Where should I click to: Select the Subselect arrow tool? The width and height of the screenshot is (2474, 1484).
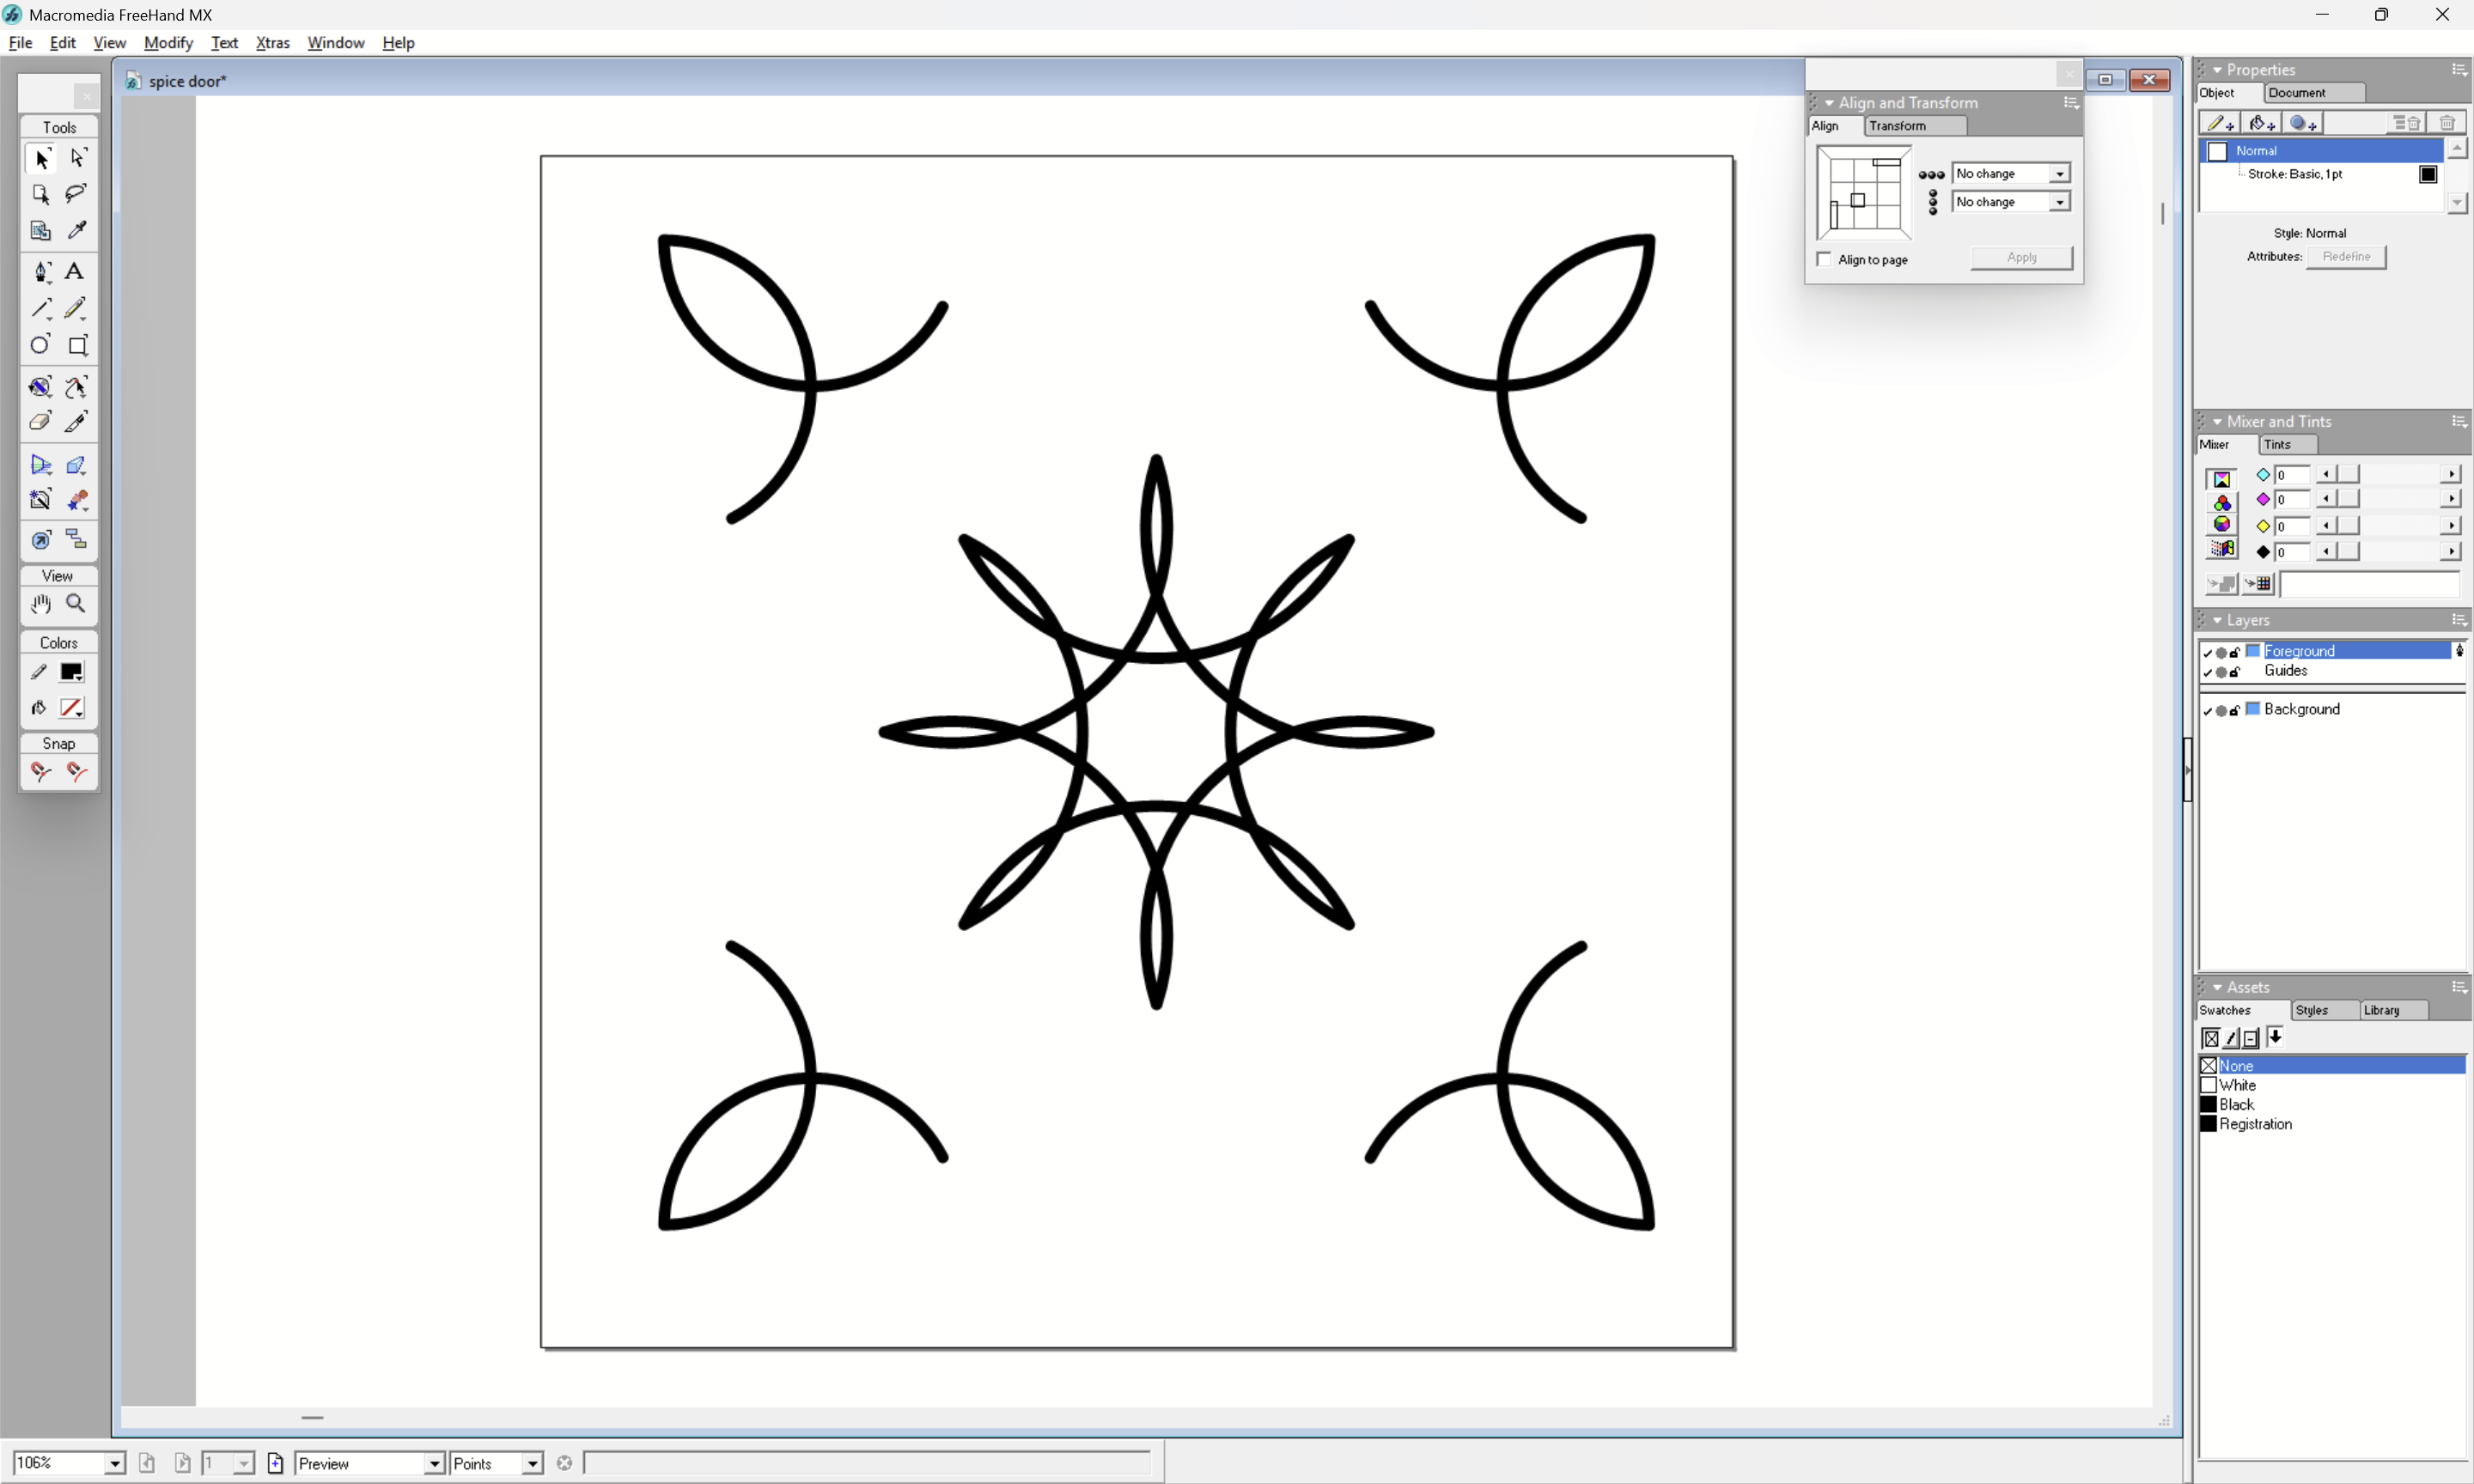[77, 158]
